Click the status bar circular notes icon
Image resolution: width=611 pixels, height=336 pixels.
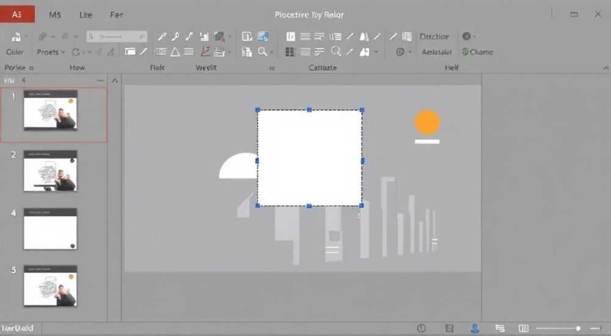(x=421, y=328)
